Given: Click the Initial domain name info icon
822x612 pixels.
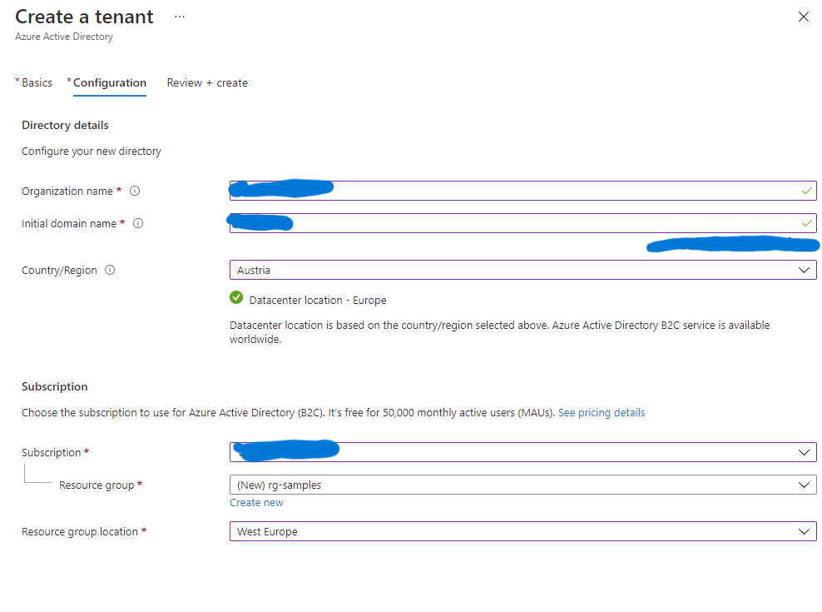Looking at the screenshot, I should 138,223.
